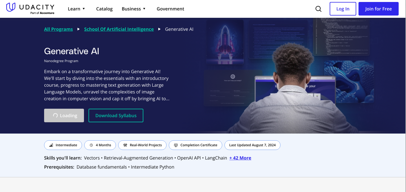The width and height of the screenshot is (406, 192).
Task: Click the certificate icon in Completion Certificate badge
Action: pyautogui.click(x=176, y=145)
